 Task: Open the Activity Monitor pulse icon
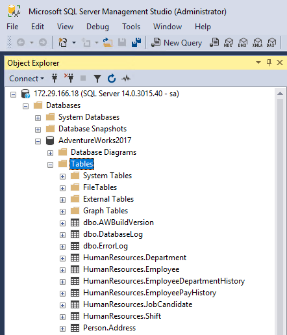[x=126, y=78]
